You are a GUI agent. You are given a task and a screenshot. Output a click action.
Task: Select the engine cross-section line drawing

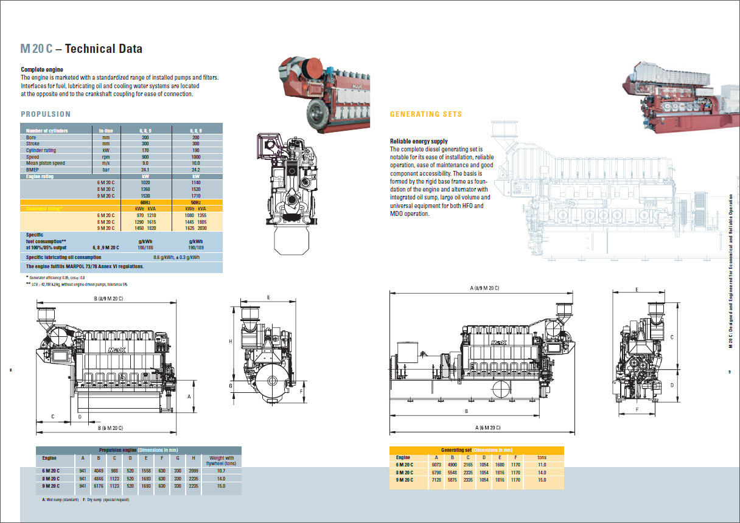[x=284, y=195]
